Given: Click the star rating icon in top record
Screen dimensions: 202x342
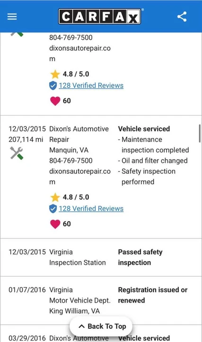Looking at the screenshot, I should coord(55,74).
